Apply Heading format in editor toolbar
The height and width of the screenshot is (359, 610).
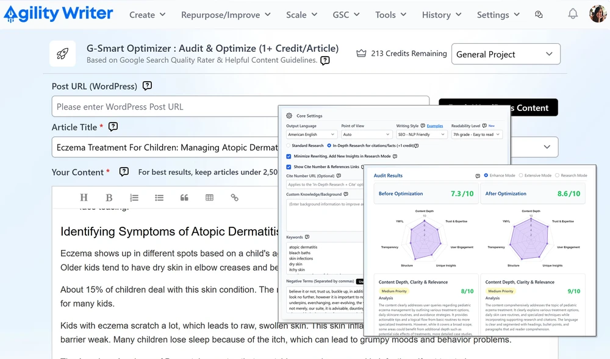tap(84, 197)
